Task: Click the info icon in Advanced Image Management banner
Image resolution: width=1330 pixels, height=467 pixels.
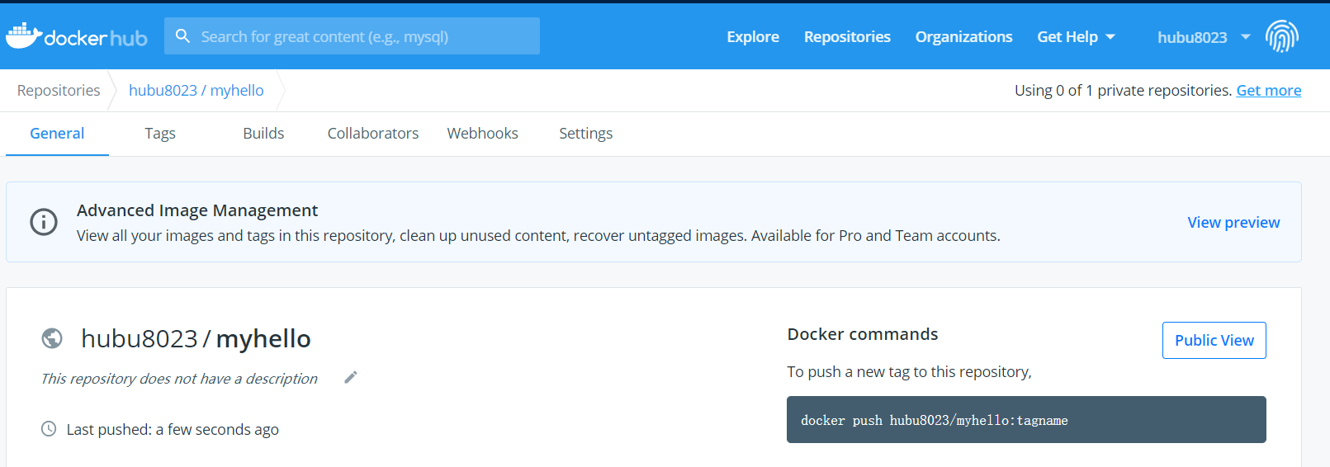Action: [44, 222]
